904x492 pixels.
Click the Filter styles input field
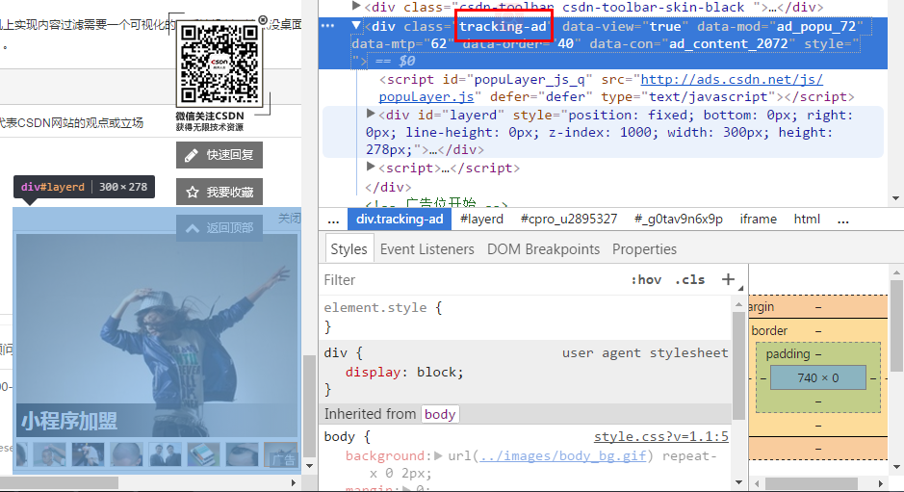(473, 280)
